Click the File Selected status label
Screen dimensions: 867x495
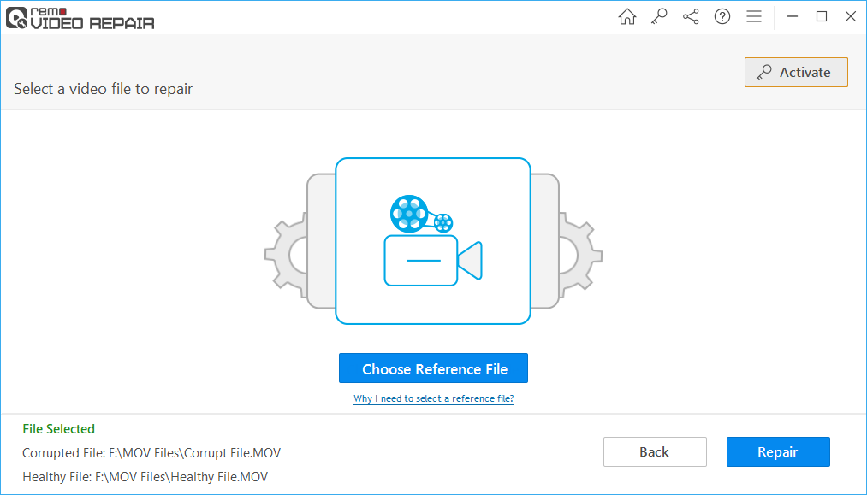click(x=58, y=428)
